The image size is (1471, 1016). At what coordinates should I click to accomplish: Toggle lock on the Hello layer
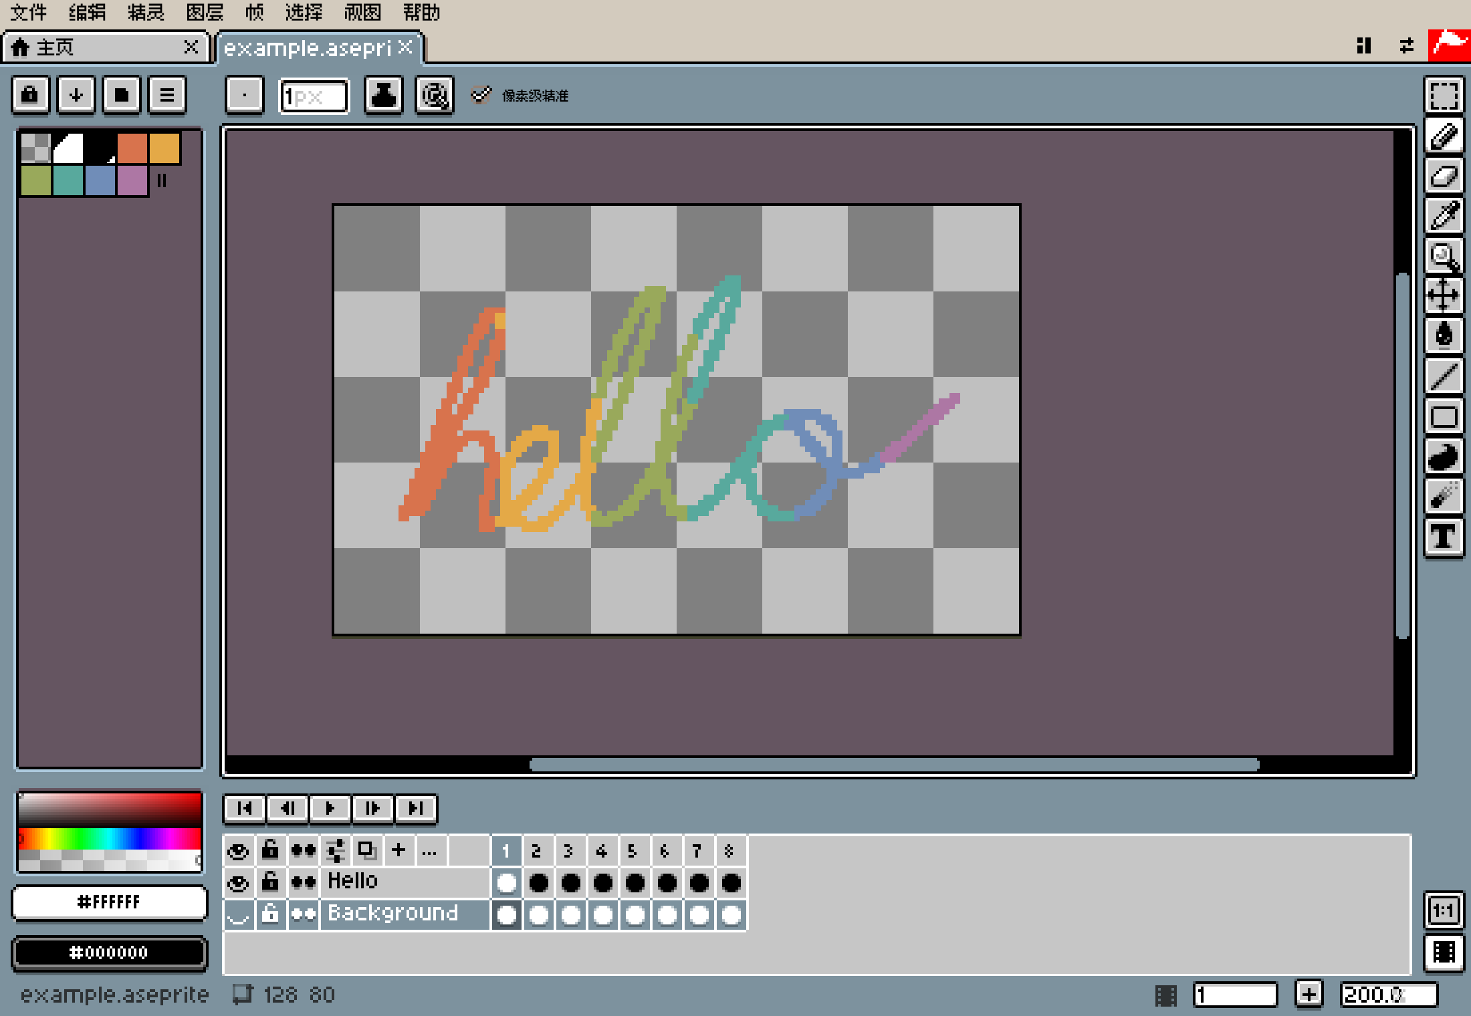270,883
